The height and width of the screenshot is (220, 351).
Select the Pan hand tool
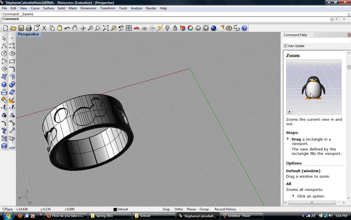click(75, 28)
